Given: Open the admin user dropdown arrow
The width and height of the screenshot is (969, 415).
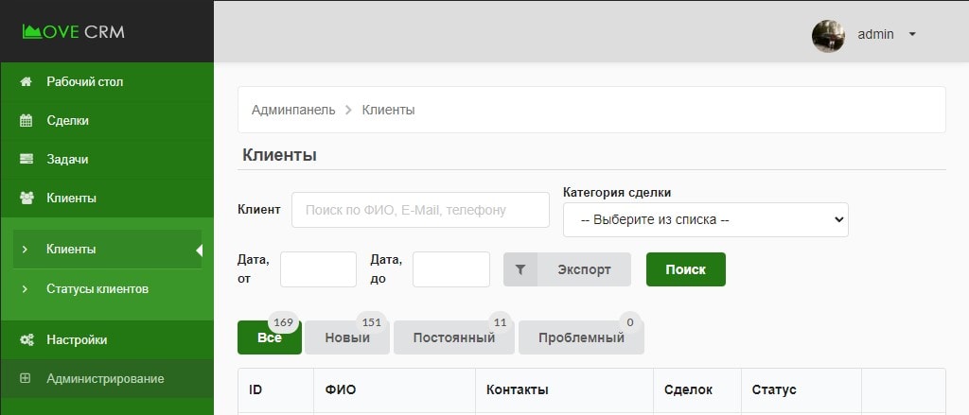Looking at the screenshot, I should click(912, 35).
